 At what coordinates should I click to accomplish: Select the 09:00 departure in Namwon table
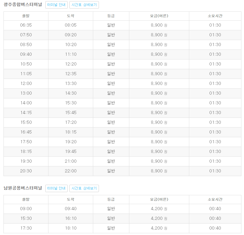(26, 209)
